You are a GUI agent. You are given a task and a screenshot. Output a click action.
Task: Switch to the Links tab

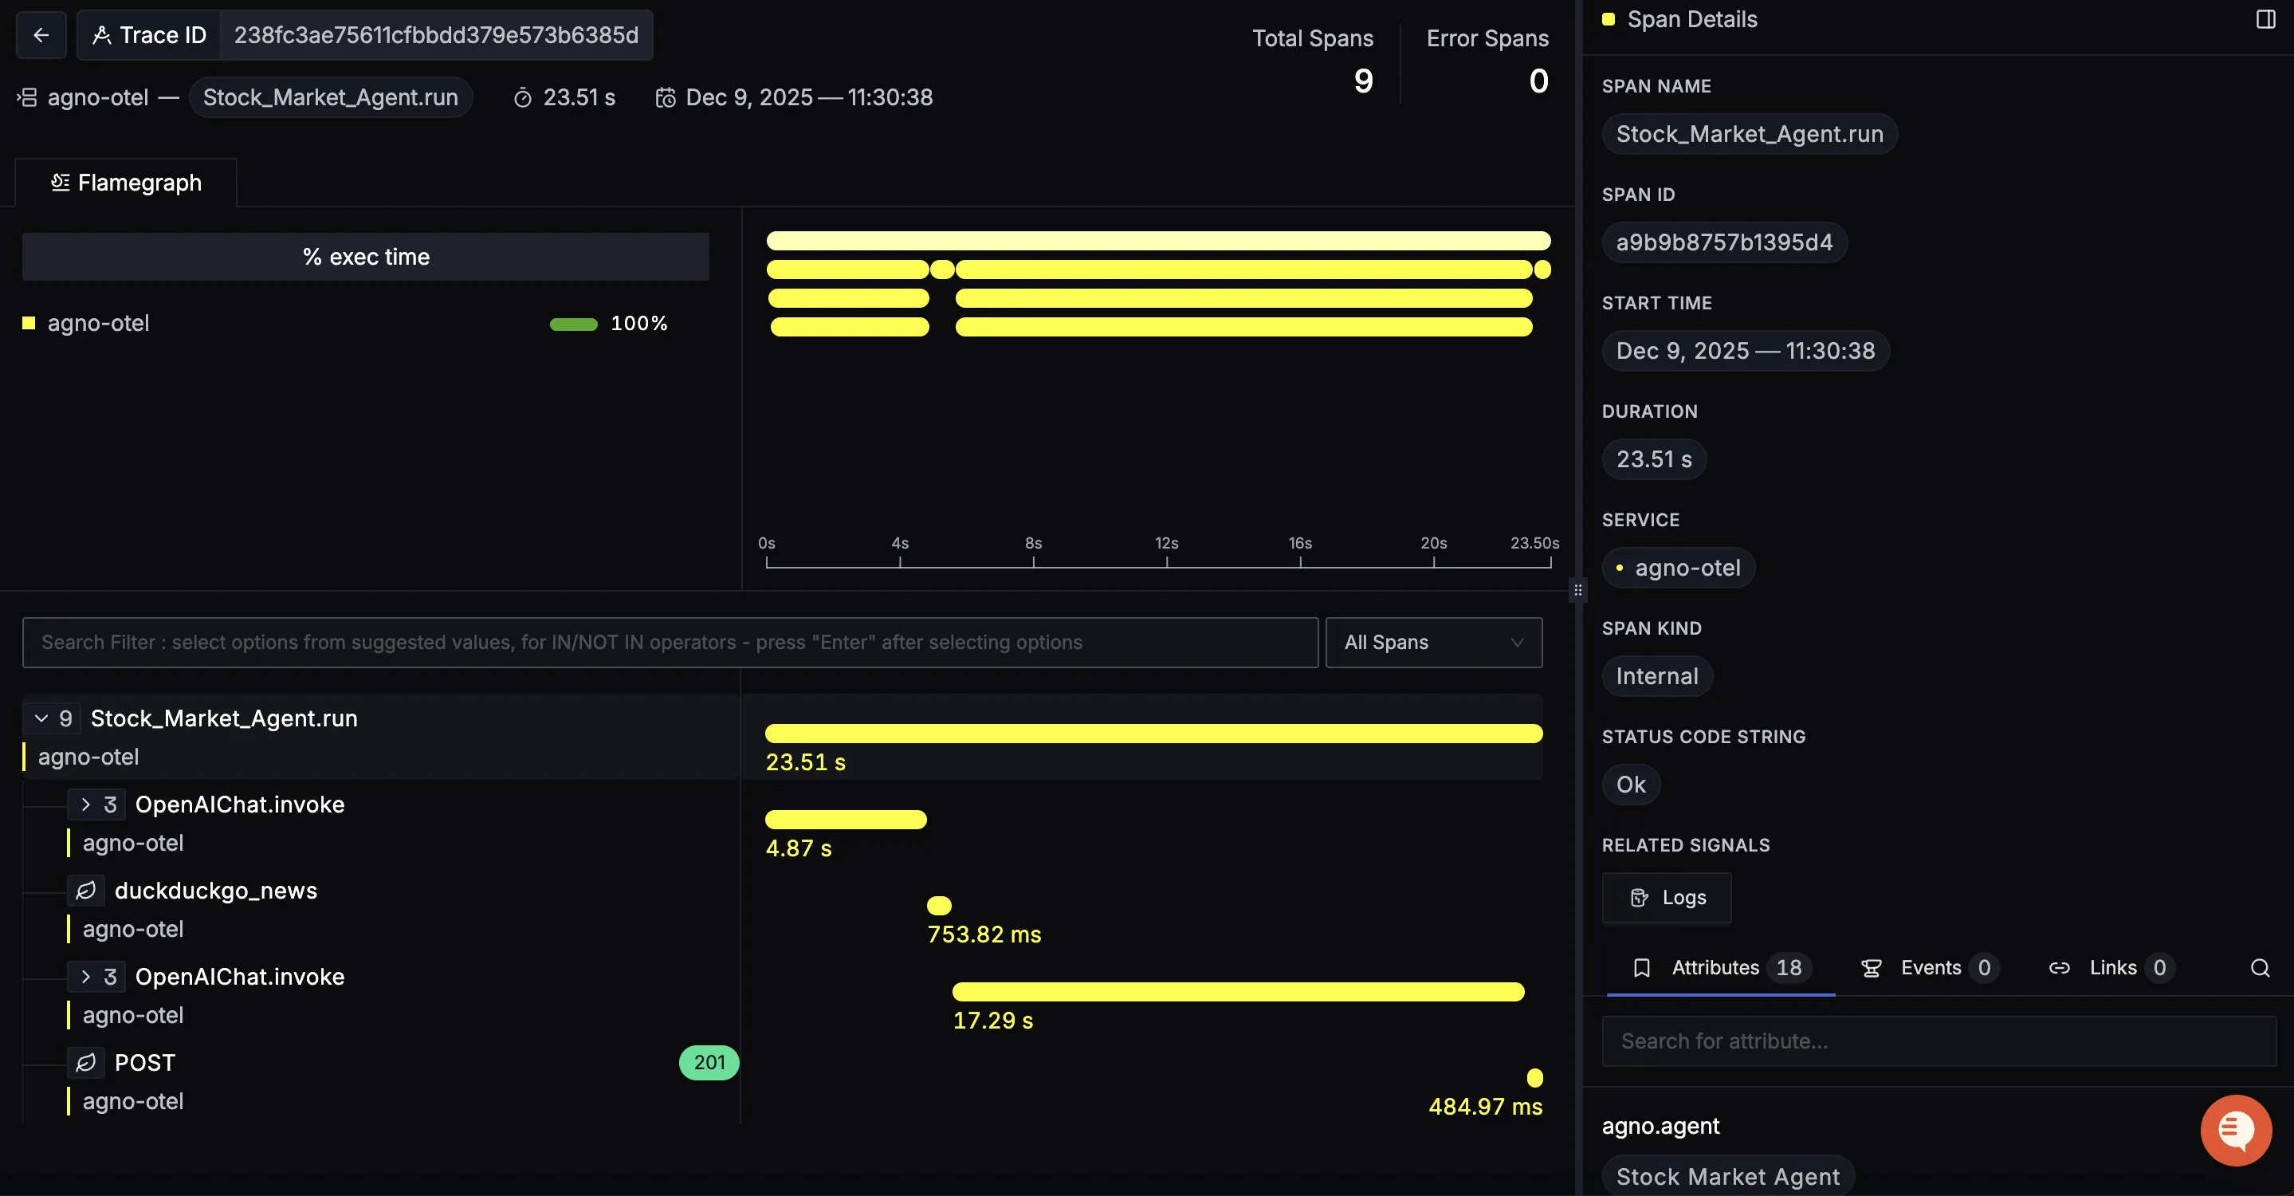pyautogui.click(x=2111, y=968)
